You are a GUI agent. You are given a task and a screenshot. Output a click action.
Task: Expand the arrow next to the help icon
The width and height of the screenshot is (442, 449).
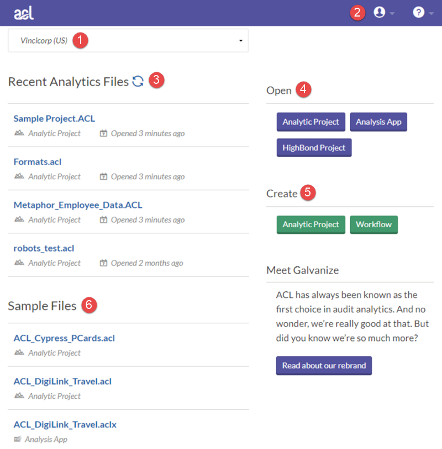click(432, 13)
